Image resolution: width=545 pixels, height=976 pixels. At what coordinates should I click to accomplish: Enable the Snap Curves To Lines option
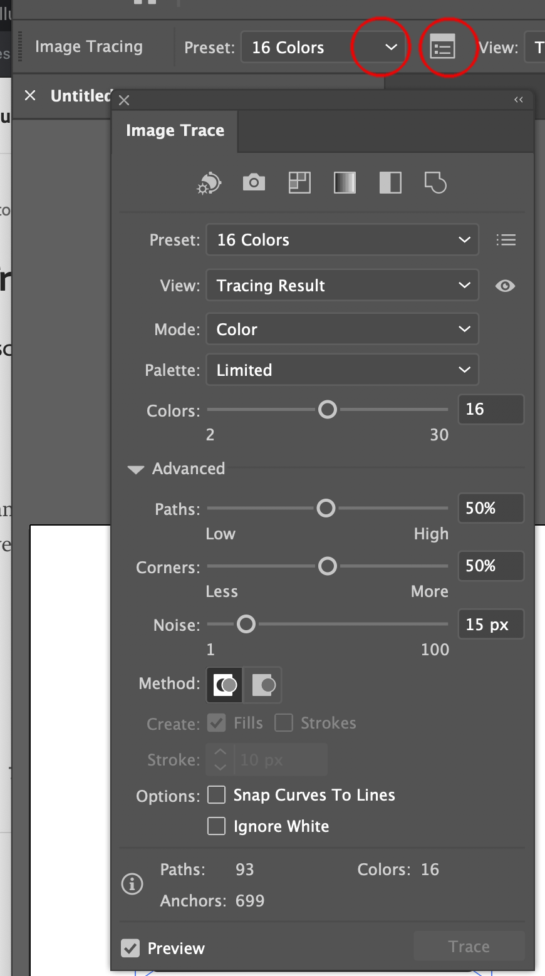[216, 794]
